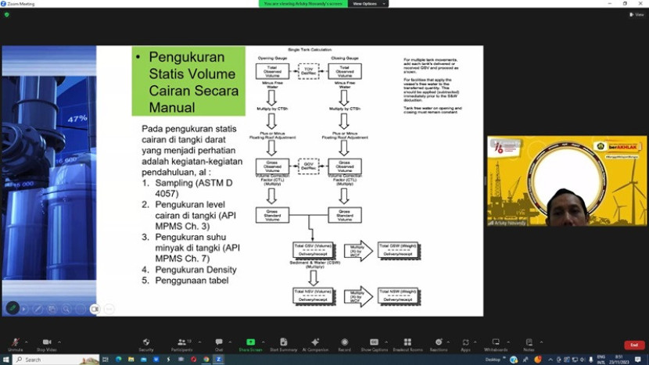The width and height of the screenshot is (649, 365).
Task: Open the Reactions menu
Action: tap(438, 343)
